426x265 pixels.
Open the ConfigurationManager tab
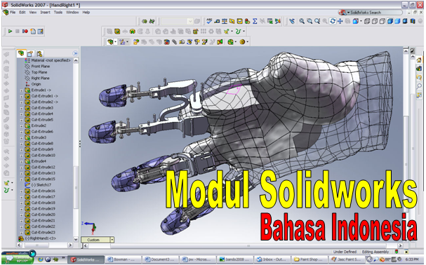[39, 54]
